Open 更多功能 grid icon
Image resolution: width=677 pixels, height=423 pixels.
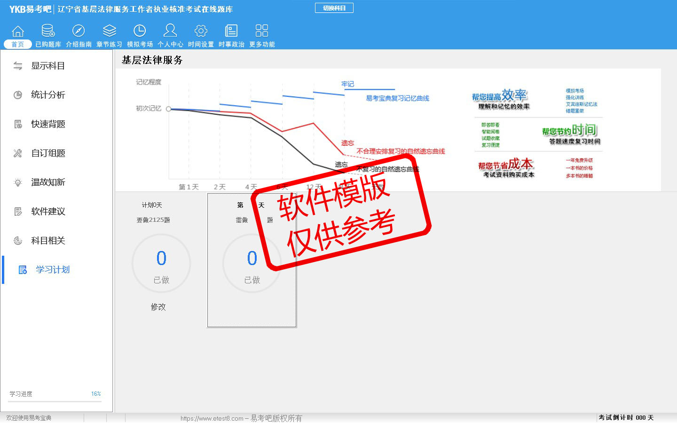pos(262,31)
